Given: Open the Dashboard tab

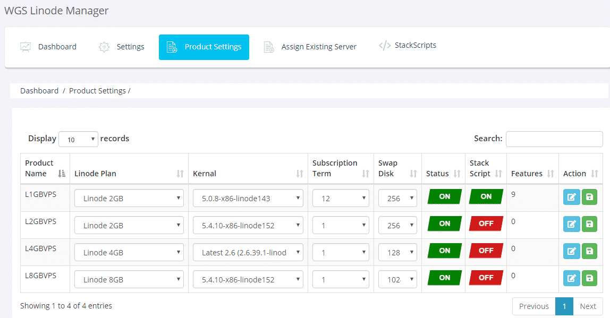Looking at the screenshot, I should point(48,47).
